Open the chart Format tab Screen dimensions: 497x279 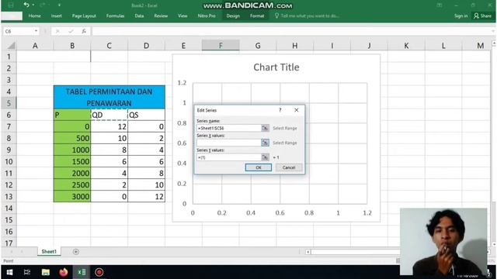pyautogui.click(x=257, y=15)
